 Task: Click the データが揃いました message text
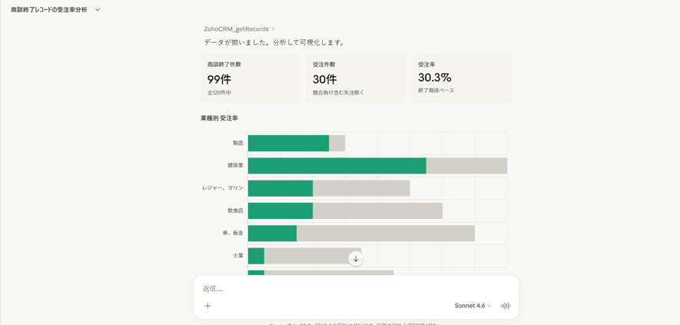pos(275,42)
